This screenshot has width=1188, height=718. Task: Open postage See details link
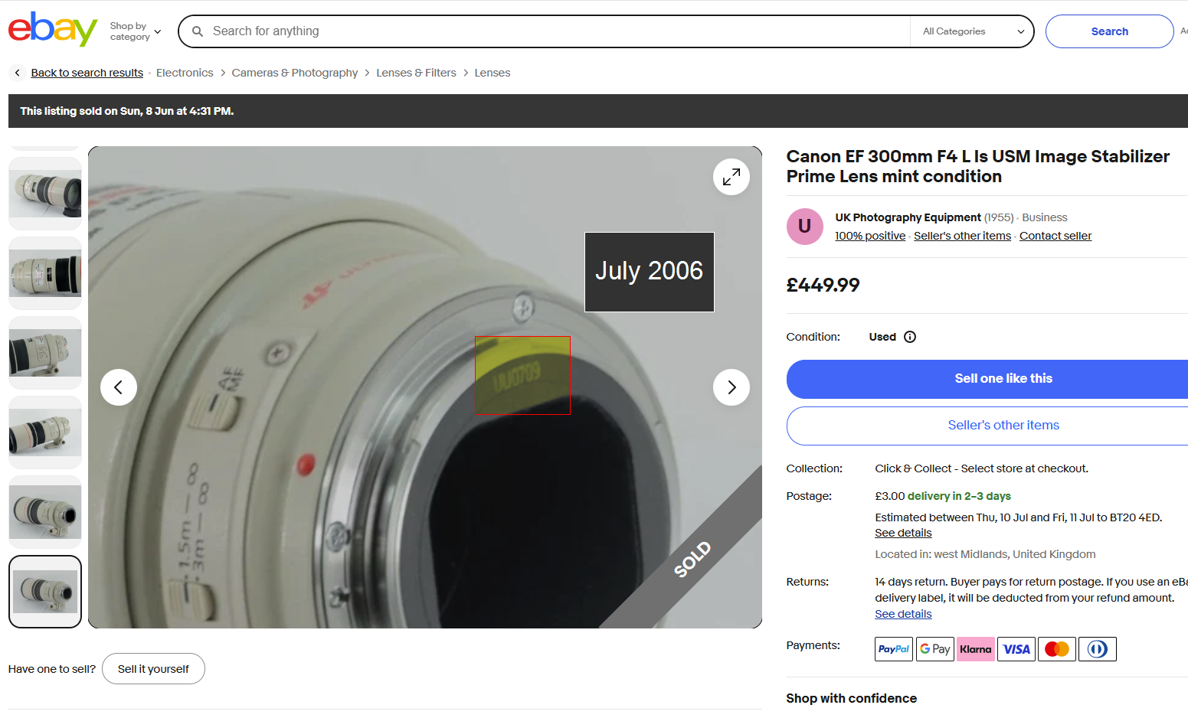(x=904, y=533)
